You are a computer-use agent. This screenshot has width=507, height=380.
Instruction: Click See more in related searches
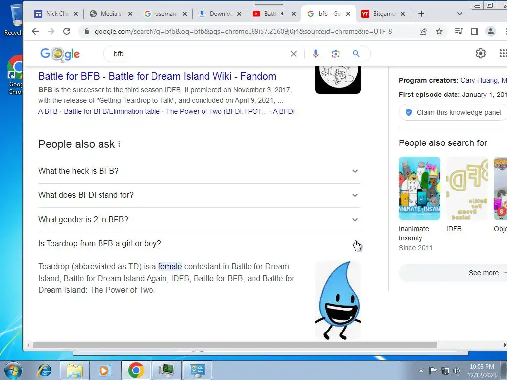(x=453, y=273)
